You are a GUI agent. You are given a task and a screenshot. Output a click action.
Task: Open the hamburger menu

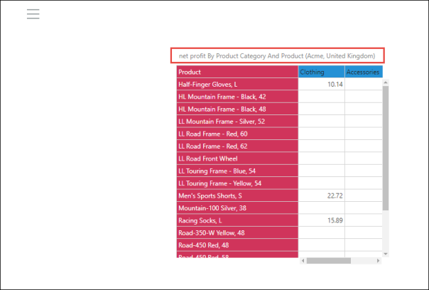point(33,14)
